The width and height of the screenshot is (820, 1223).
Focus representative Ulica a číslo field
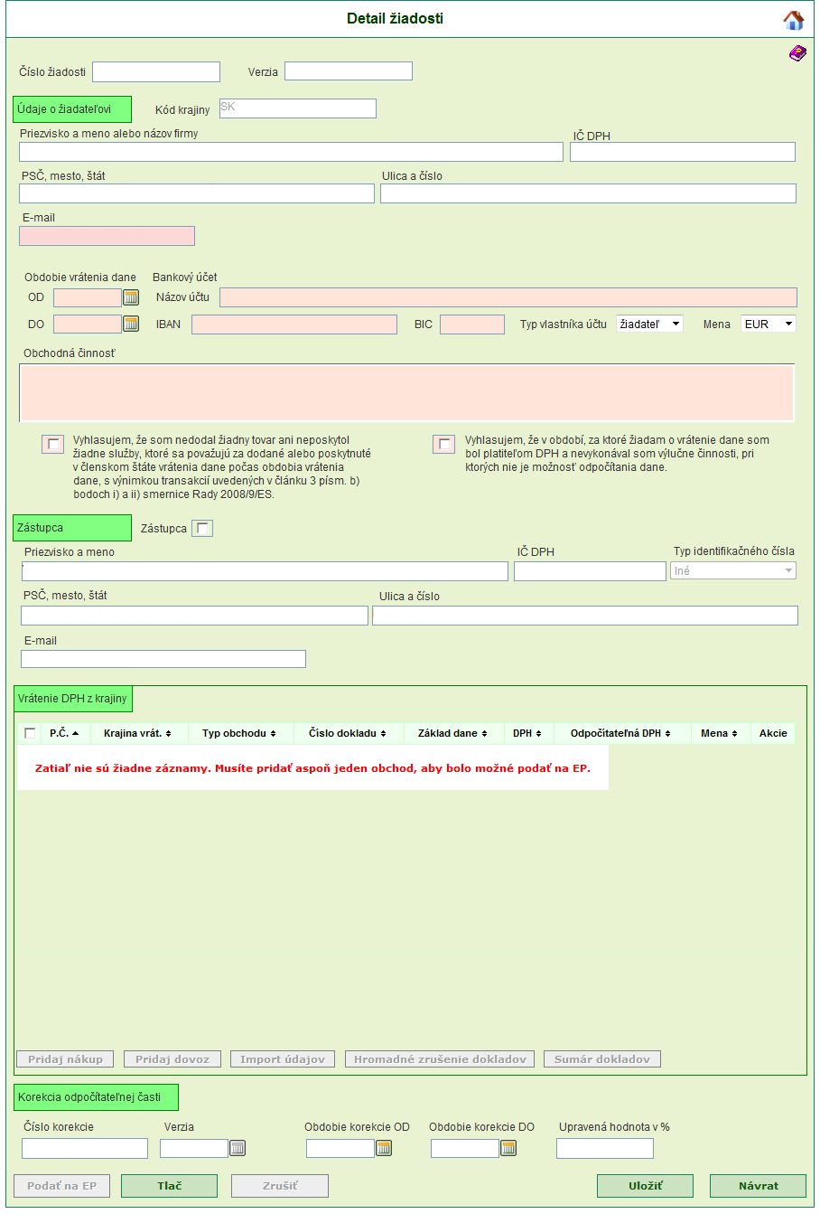tap(585, 616)
